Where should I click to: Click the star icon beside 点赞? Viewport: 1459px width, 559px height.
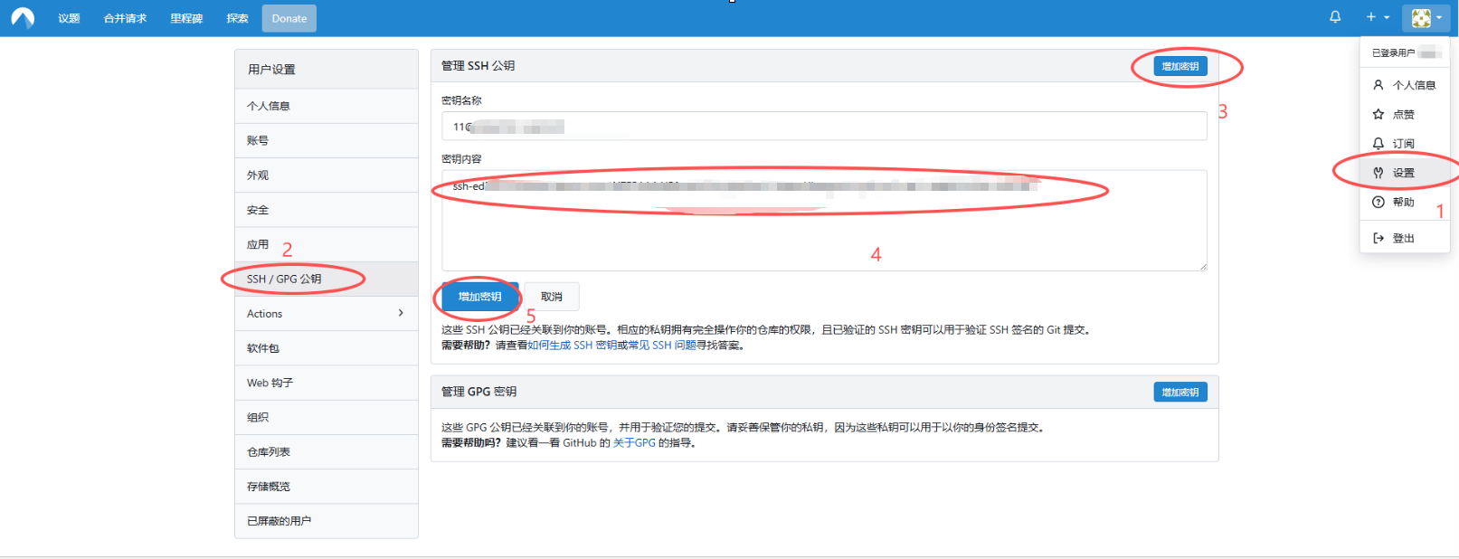click(1378, 114)
